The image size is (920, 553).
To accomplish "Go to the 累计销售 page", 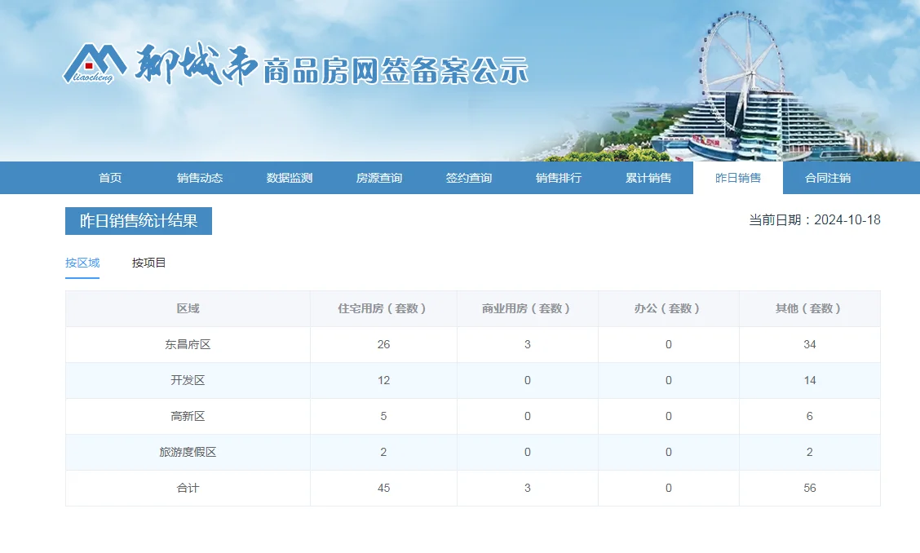I will (648, 178).
